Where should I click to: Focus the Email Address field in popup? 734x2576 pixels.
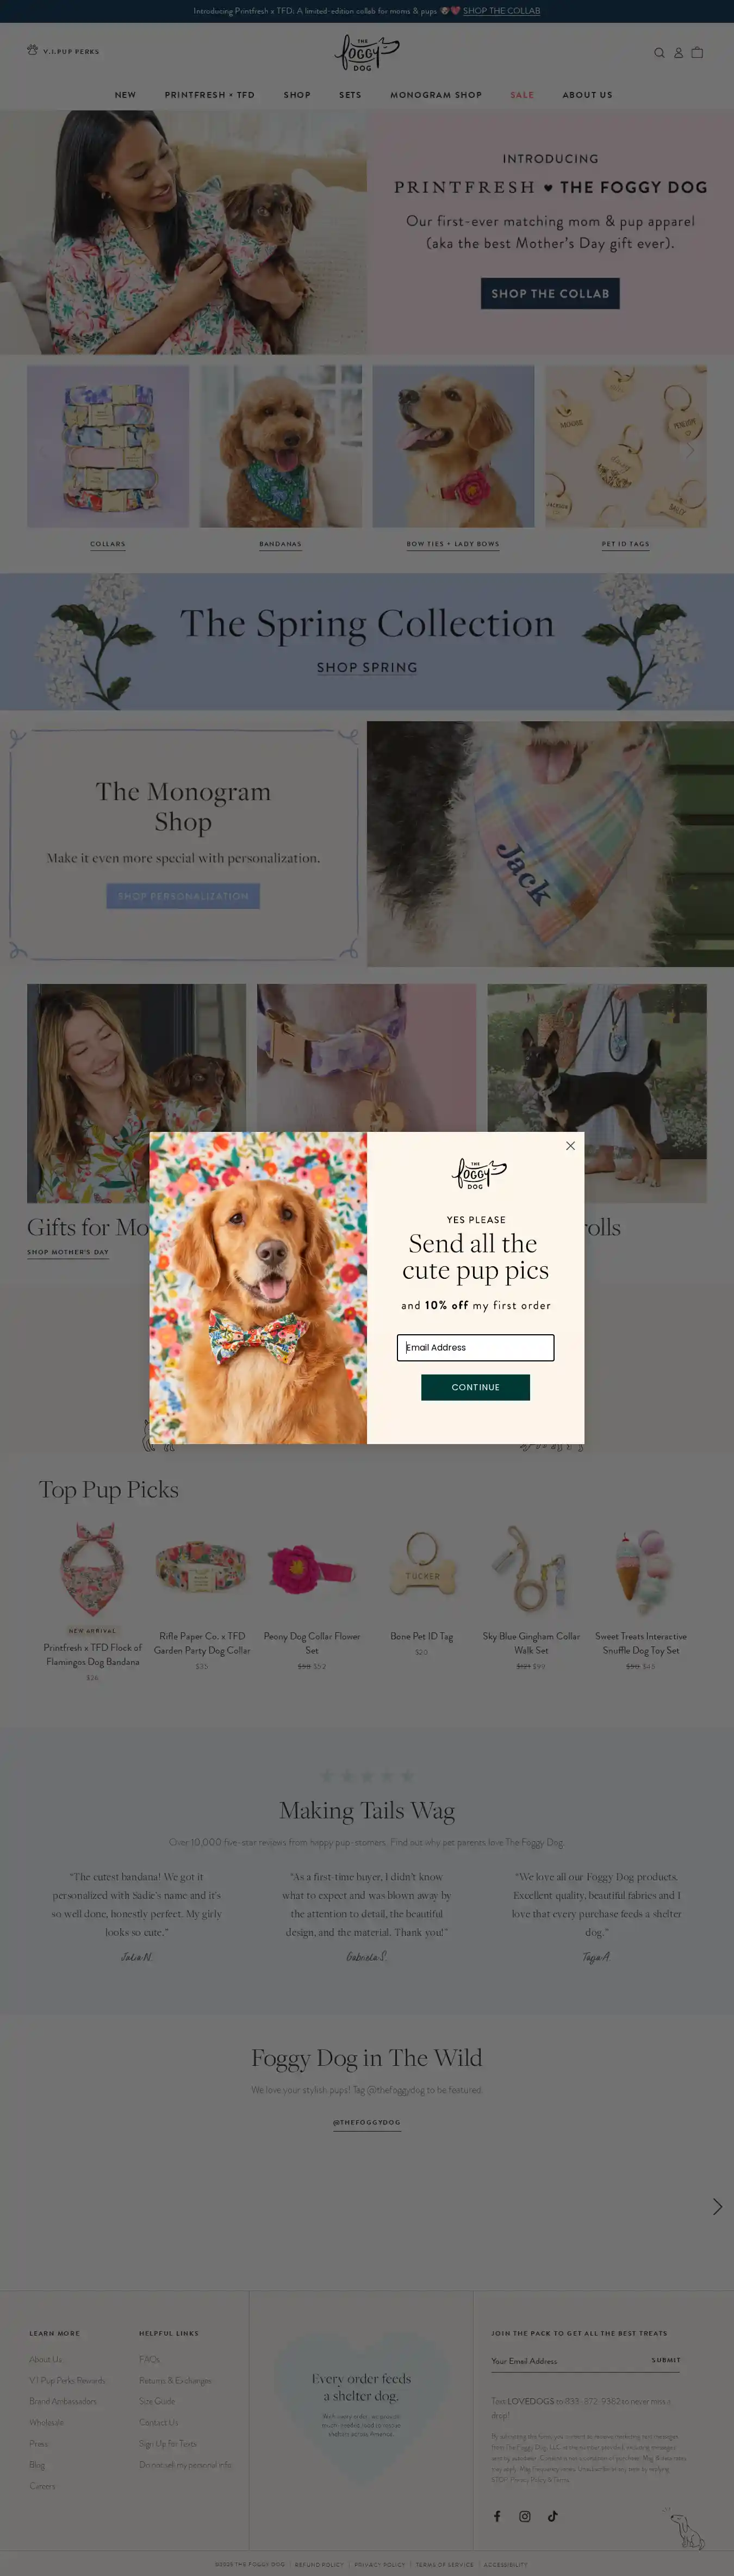pos(475,1347)
